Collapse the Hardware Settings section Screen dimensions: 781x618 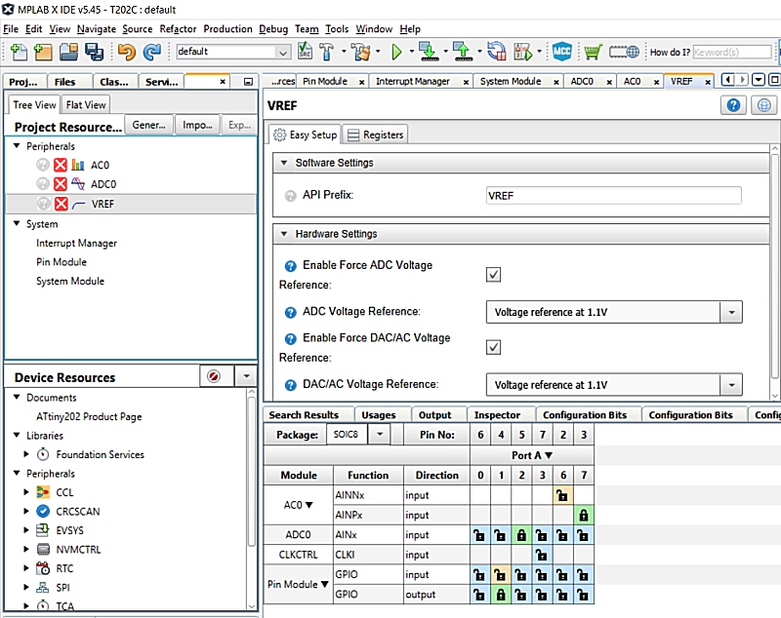tap(284, 234)
